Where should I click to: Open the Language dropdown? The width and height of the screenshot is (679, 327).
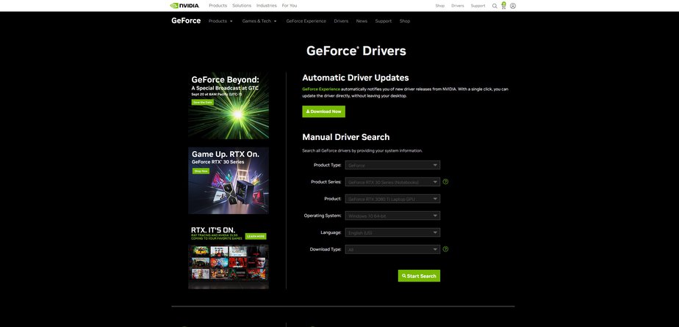click(x=392, y=232)
